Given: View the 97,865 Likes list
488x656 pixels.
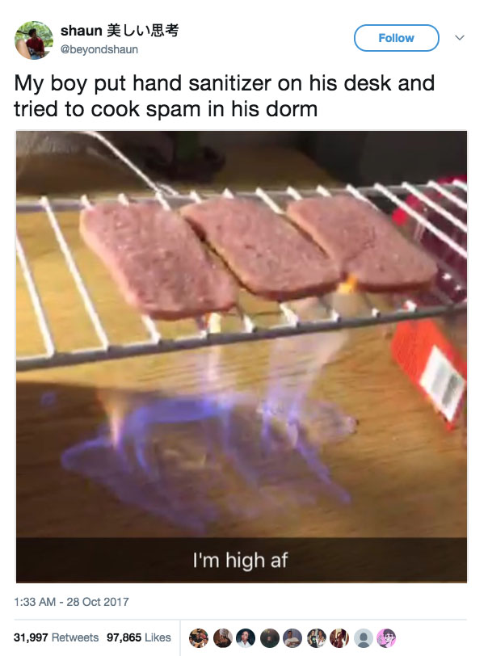Looking at the screenshot, I should pyautogui.click(x=139, y=637).
